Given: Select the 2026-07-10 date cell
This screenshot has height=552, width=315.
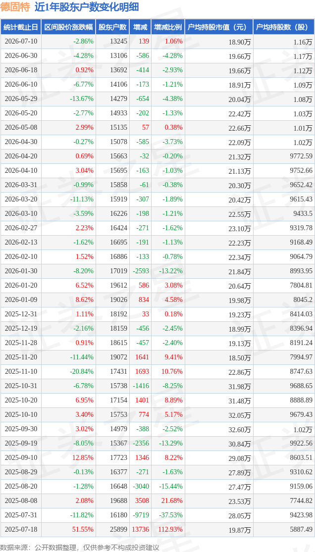Looking at the screenshot, I should [21, 41].
